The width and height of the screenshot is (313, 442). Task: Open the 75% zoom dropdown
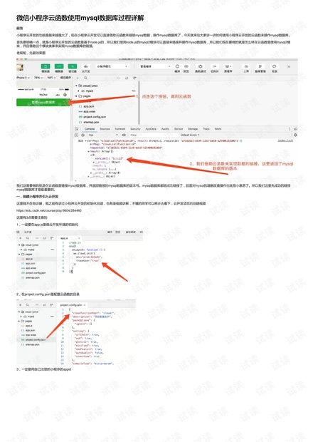[x=38, y=78]
